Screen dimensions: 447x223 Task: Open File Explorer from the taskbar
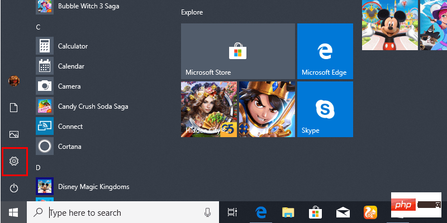pyautogui.click(x=288, y=212)
